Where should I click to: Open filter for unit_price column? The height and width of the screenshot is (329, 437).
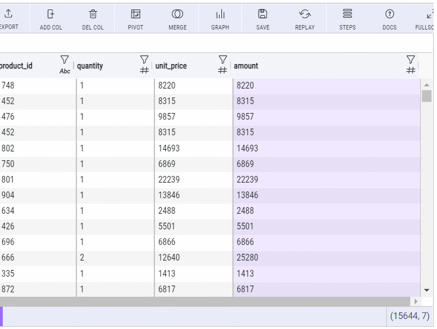click(222, 60)
